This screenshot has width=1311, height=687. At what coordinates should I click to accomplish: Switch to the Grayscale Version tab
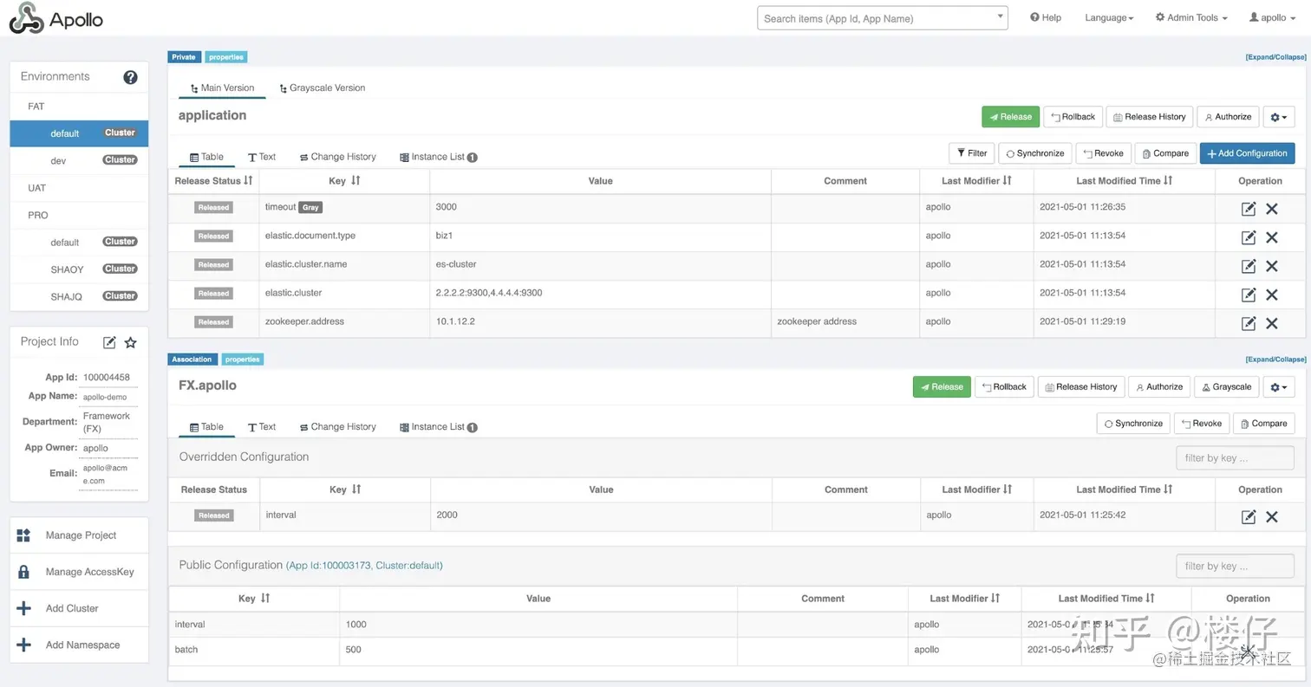322,87
